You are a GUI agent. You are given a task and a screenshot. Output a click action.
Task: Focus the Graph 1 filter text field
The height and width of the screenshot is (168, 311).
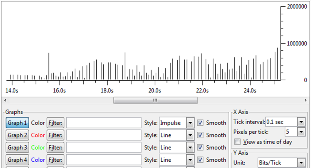click(104, 123)
